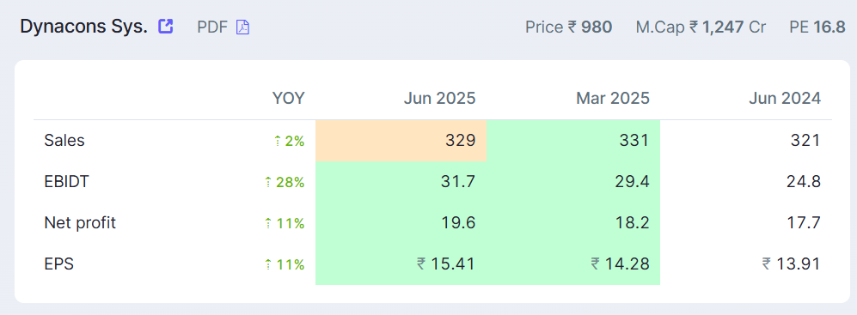
Task: Select the Jun 2025 column header
Action: tap(439, 98)
